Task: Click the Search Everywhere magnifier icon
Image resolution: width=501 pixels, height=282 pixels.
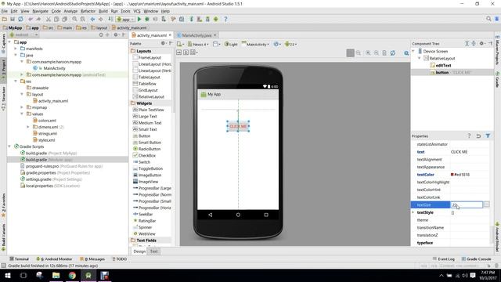Action: (488, 19)
